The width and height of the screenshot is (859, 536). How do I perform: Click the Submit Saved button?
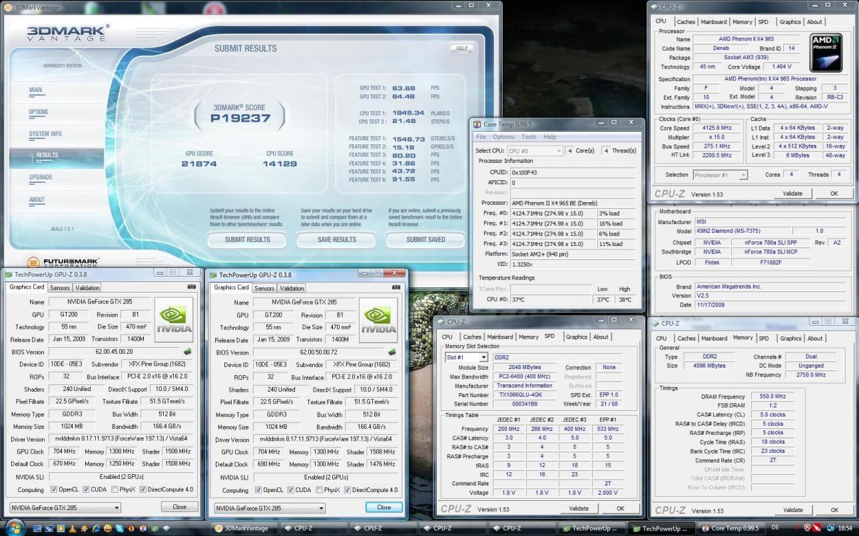pos(426,239)
